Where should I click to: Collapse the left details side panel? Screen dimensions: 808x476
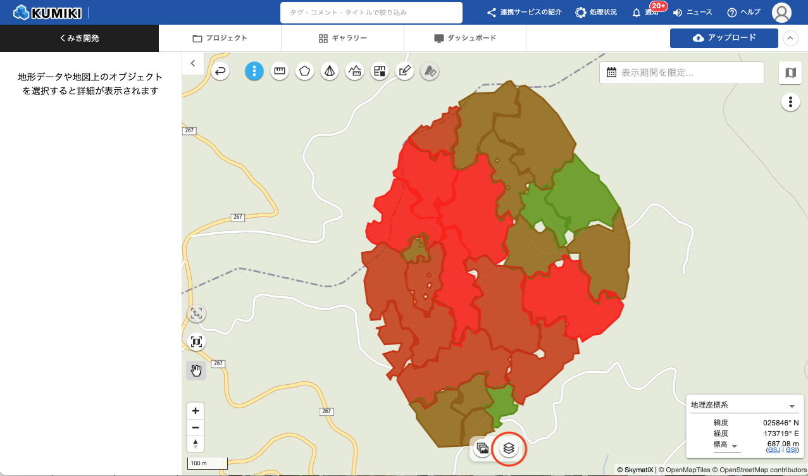192,63
